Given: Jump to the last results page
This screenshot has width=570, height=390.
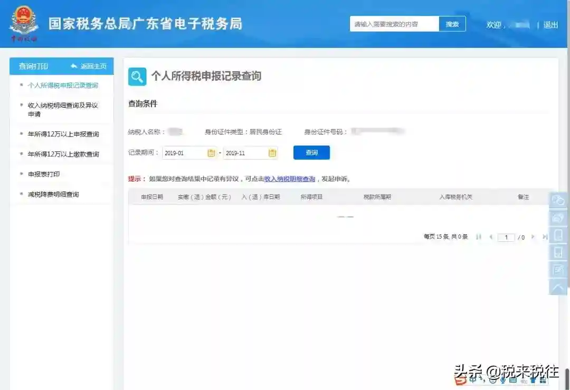Looking at the screenshot, I should 545,237.
